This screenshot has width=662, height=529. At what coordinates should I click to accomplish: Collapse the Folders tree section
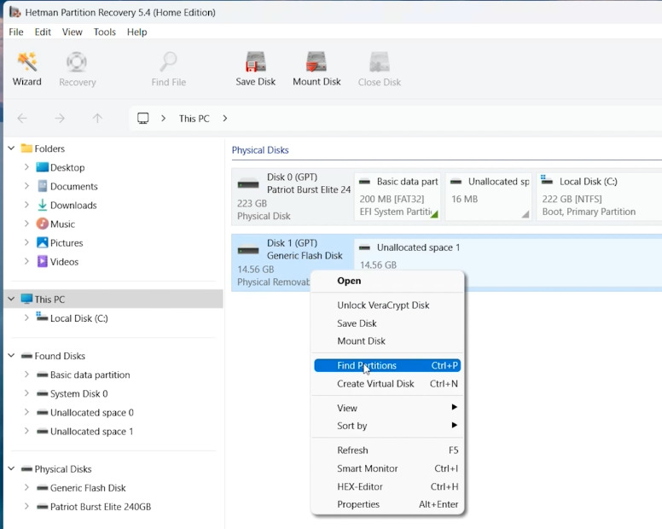tap(12, 148)
